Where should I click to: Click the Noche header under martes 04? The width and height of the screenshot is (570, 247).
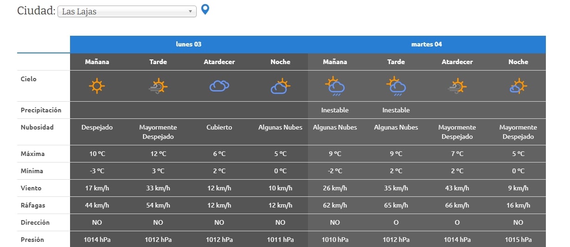pos(518,62)
